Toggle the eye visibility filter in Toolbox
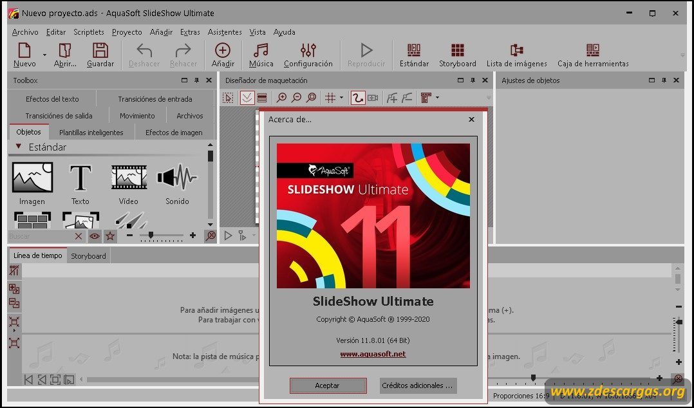694x408 pixels. (94, 236)
